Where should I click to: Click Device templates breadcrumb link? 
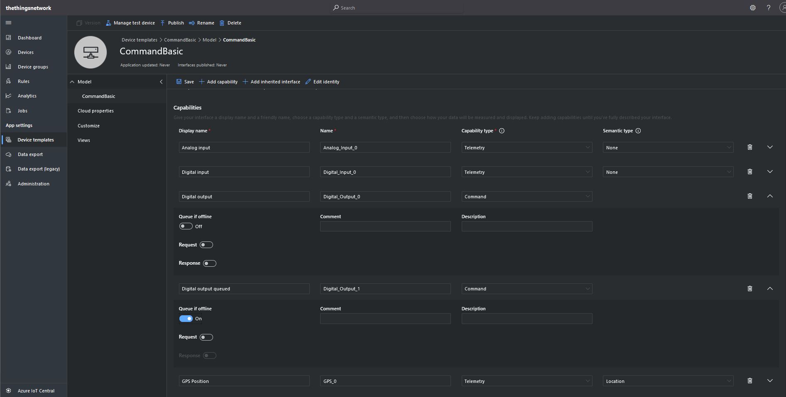(x=139, y=40)
